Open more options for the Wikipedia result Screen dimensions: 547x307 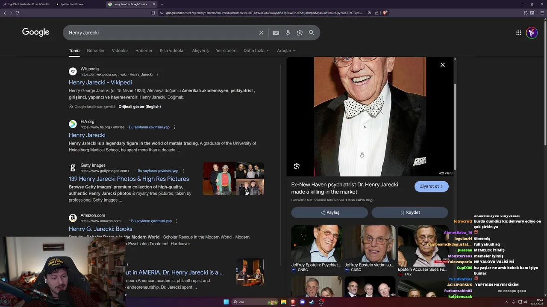point(157,75)
